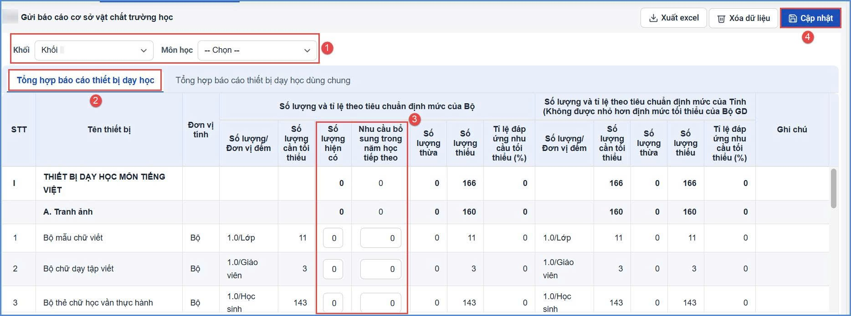
Task: Click the save icon on Cập nhật
Action: pos(793,18)
